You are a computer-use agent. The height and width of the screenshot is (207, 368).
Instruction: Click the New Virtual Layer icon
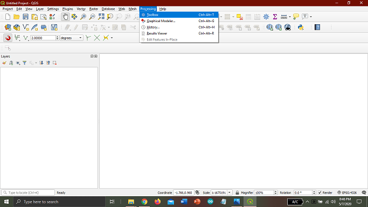[x=54, y=27]
